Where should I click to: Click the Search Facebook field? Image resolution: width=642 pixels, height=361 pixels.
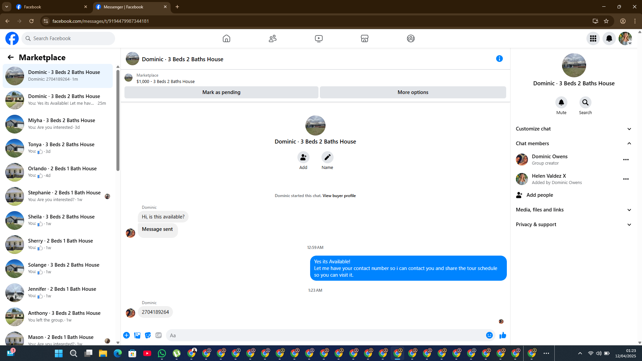tap(68, 38)
